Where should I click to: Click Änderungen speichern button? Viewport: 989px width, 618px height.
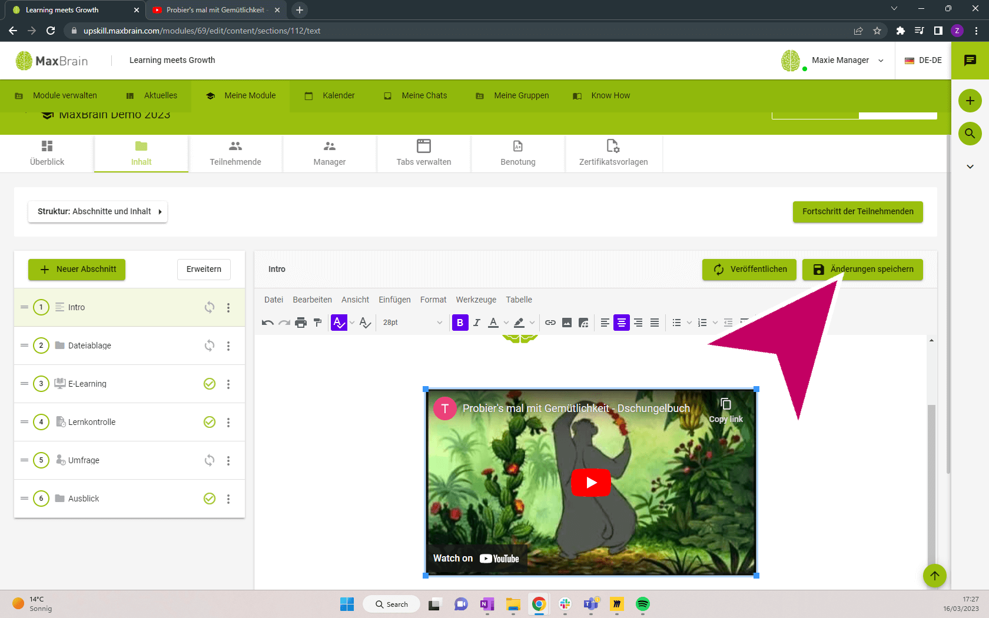862,270
